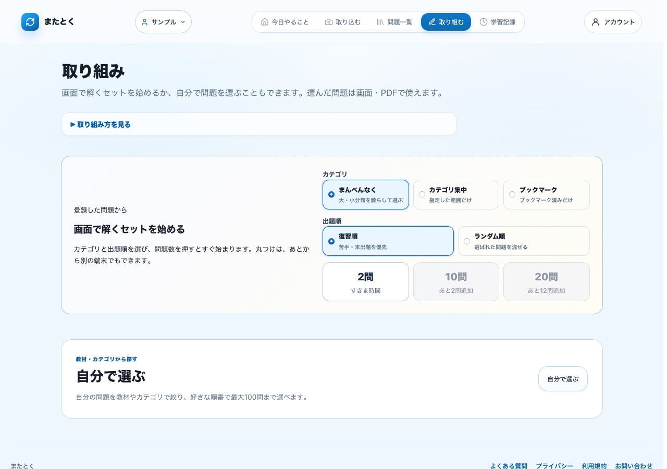The width and height of the screenshot is (667, 469).
Task: Click the またとく brand name text
Action: [x=59, y=22]
